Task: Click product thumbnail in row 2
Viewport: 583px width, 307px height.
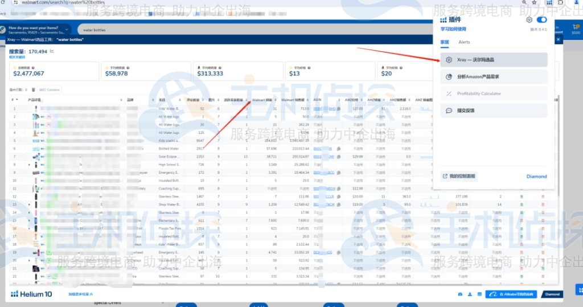Action: point(36,116)
